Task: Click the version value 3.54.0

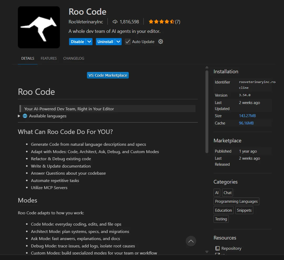Action: click(x=245, y=95)
